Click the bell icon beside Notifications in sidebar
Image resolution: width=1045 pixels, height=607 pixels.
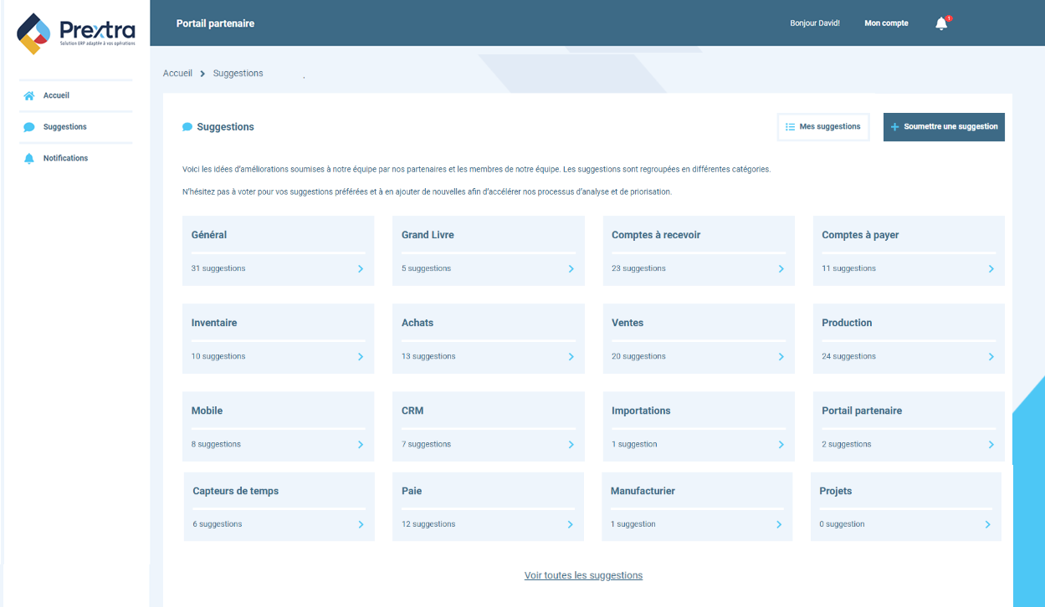coord(29,159)
